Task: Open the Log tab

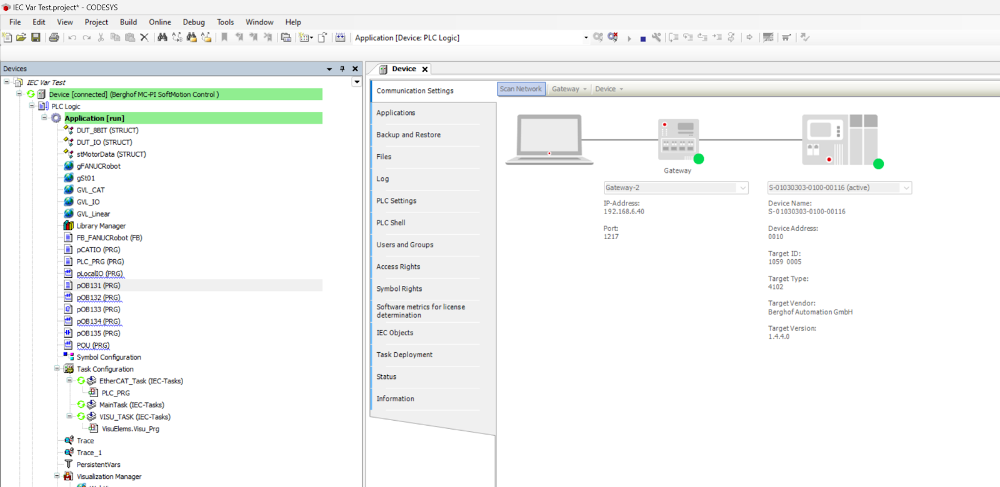Action: pos(382,179)
